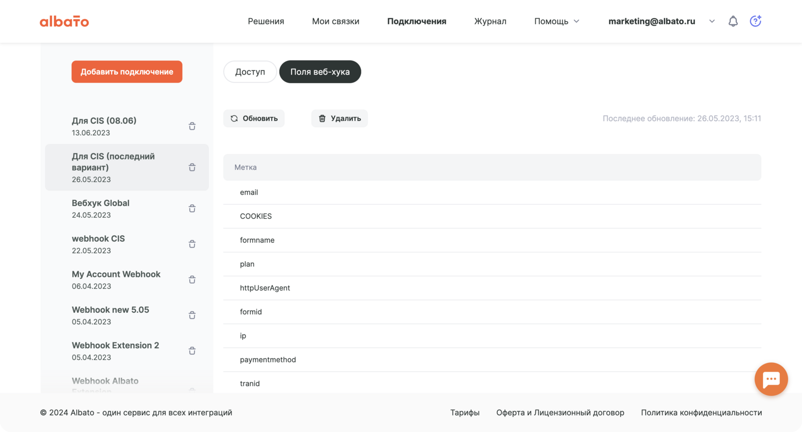Open notifications bell icon
The image size is (802, 432).
[x=733, y=21]
